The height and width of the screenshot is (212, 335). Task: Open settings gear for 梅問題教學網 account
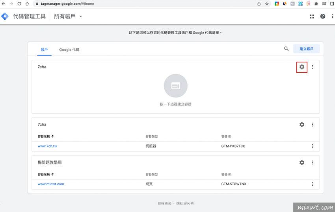point(301,162)
